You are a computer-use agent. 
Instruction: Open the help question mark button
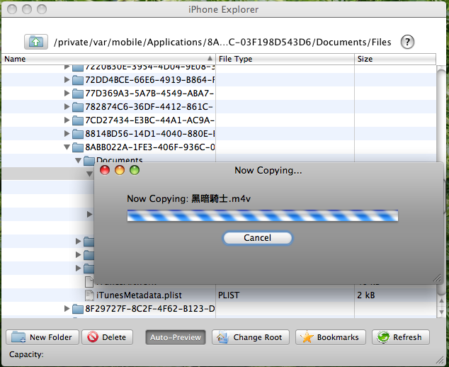click(407, 42)
